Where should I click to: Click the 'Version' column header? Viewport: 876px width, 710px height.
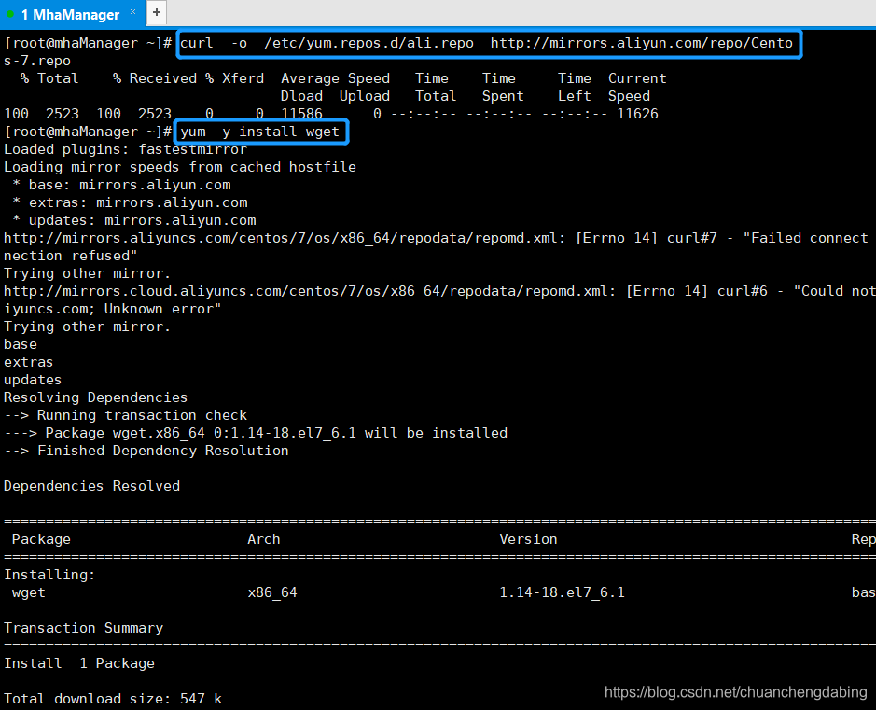[x=528, y=539]
